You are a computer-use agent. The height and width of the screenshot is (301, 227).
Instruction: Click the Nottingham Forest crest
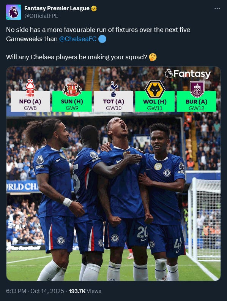[x=30, y=88]
